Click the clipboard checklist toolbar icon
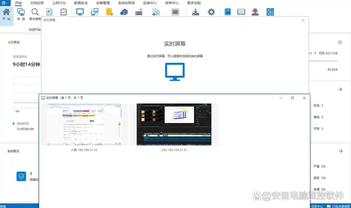Image resolution: width=351 pixels, height=208 pixels. point(64,12)
